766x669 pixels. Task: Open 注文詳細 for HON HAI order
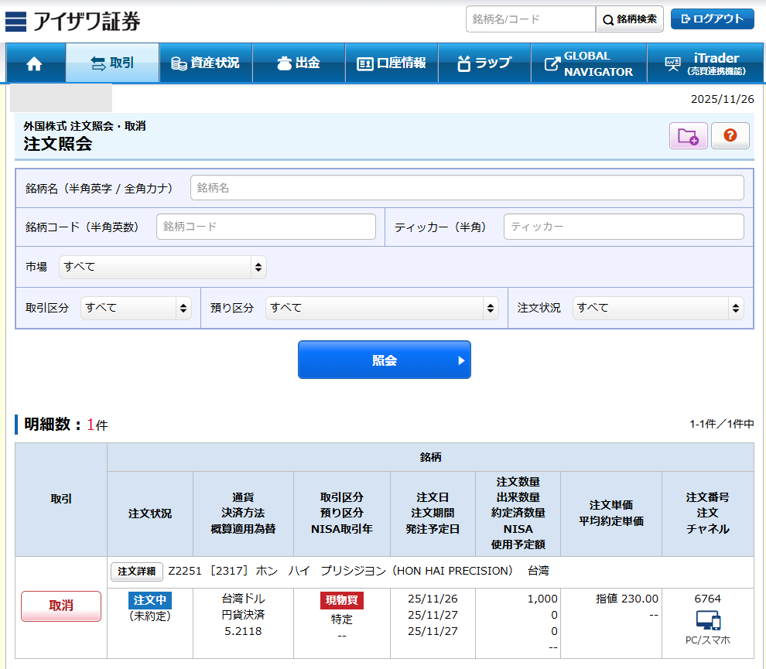pos(137,572)
